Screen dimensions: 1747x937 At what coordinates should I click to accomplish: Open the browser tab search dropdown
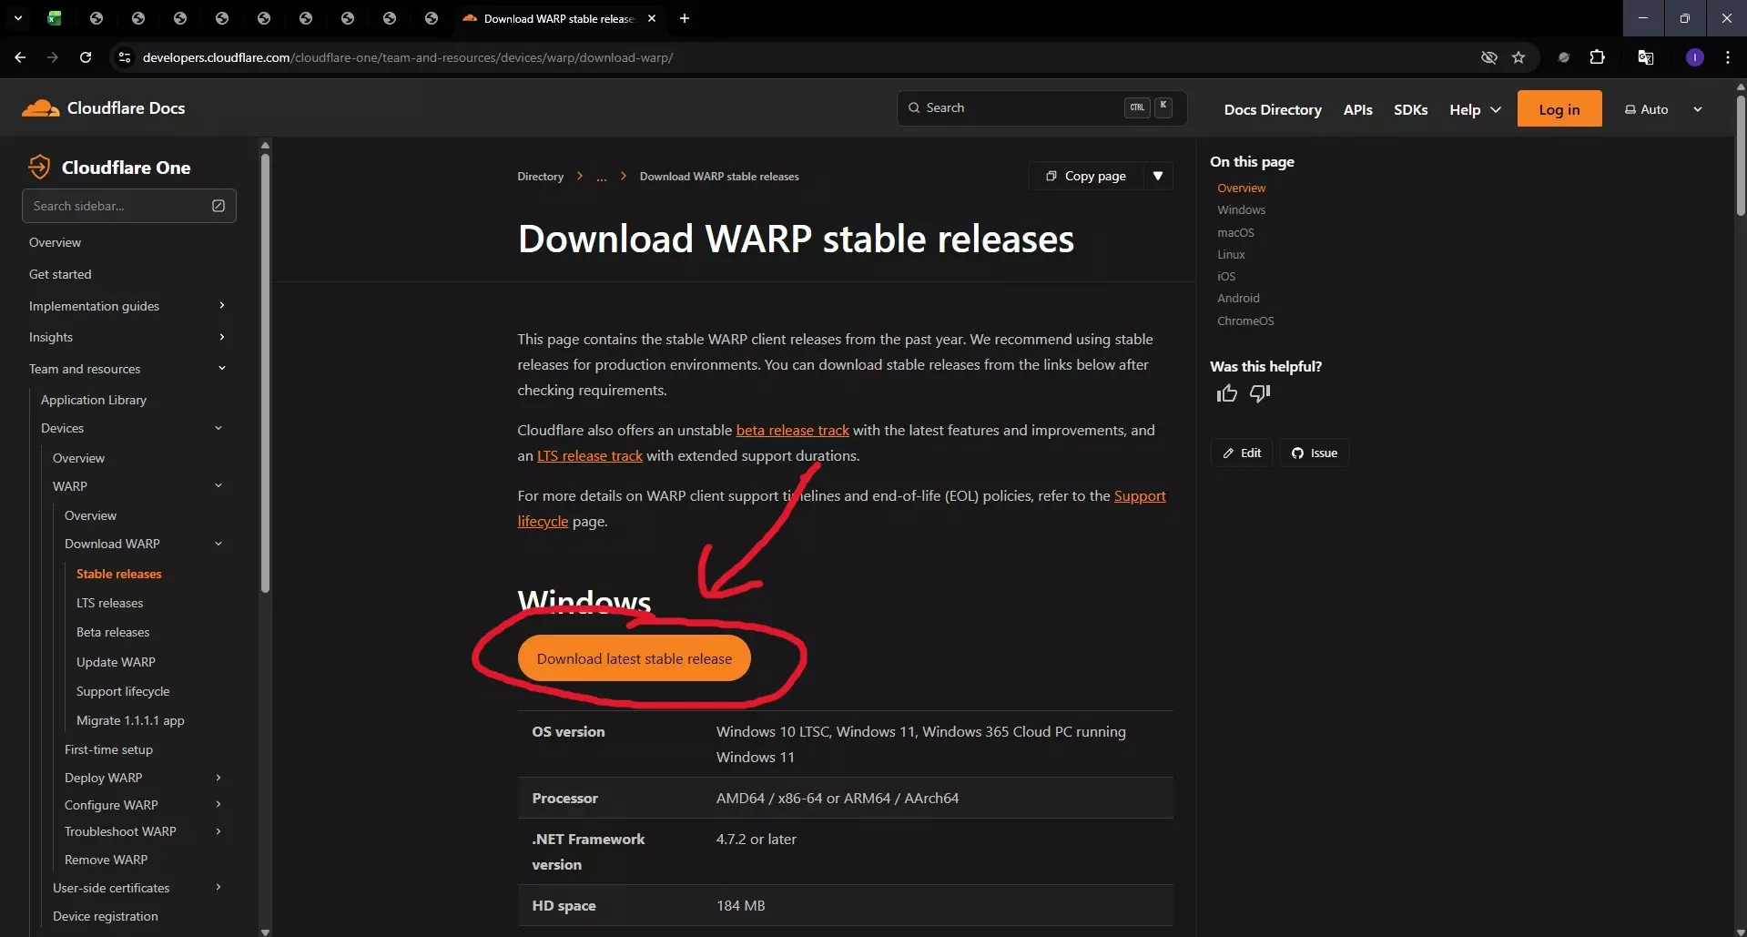pyautogui.click(x=17, y=18)
